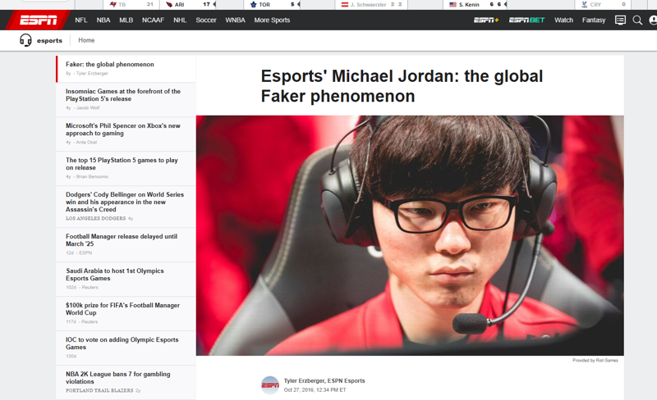Click the '4y - Brian Bencomo' byline
Viewport: 657px width, 400px height.
(x=87, y=176)
